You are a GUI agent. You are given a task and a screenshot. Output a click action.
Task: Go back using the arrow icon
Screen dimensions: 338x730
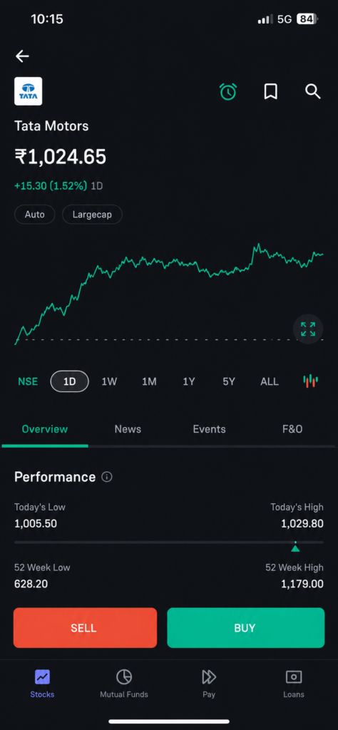point(22,57)
